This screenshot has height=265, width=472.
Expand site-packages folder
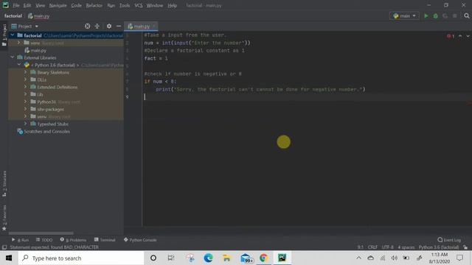click(26, 109)
